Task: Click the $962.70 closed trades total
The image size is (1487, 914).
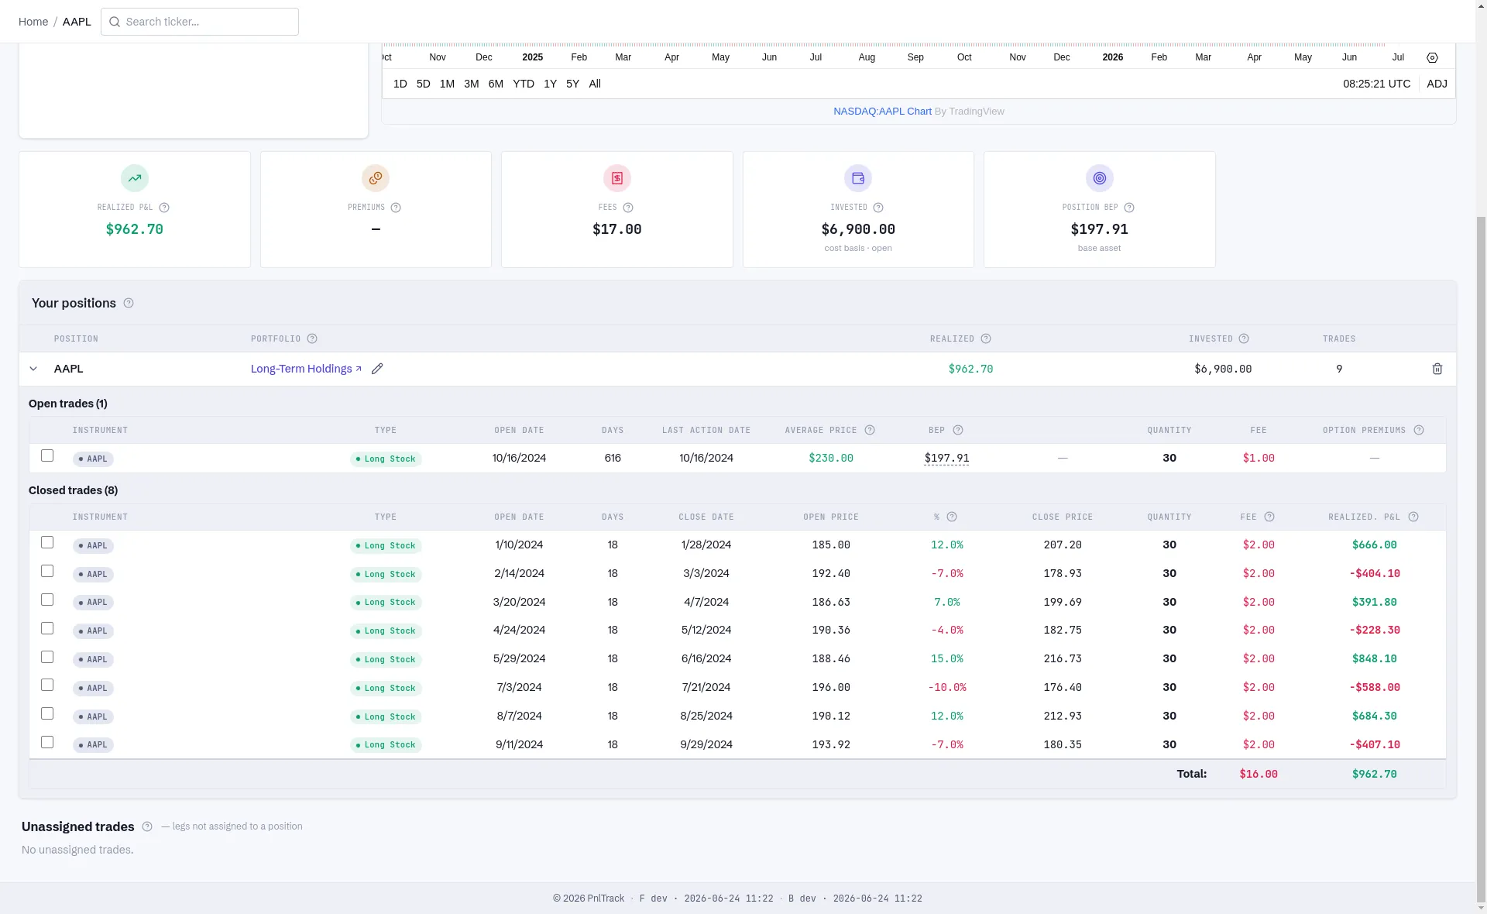Action: pyautogui.click(x=1375, y=774)
